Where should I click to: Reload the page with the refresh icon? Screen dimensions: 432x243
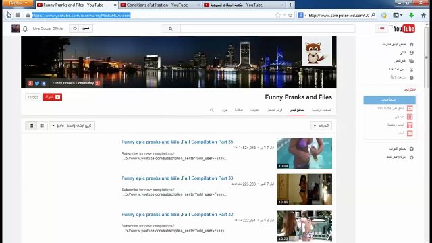(x=290, y=15)
